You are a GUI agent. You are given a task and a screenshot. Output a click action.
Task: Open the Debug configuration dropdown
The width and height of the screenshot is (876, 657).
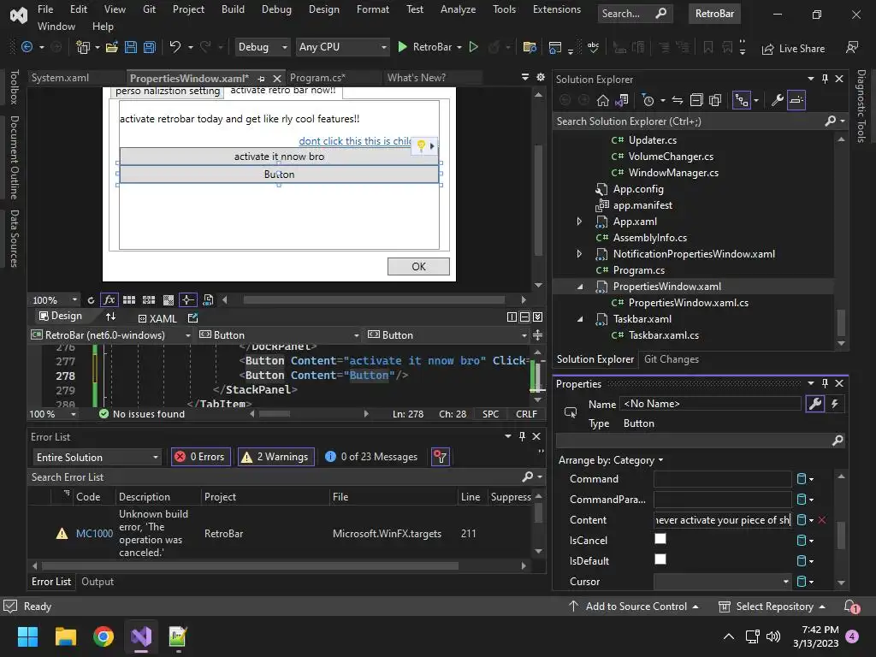(262, 47)
